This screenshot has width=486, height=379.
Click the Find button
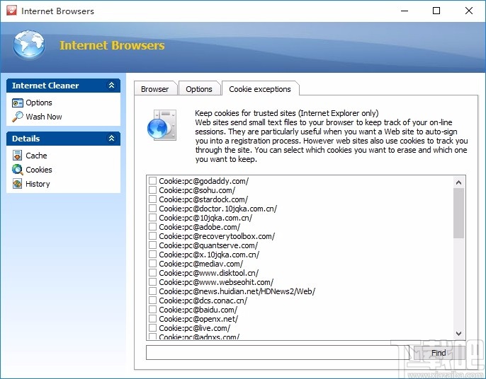(x=439, y=353)
